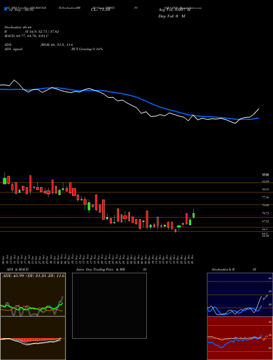Image resolution: width=273 pixels, height=360 pixels.
Task: Click the 'Intra Day Trading Price & MR' title
Action: coord(101,269)
